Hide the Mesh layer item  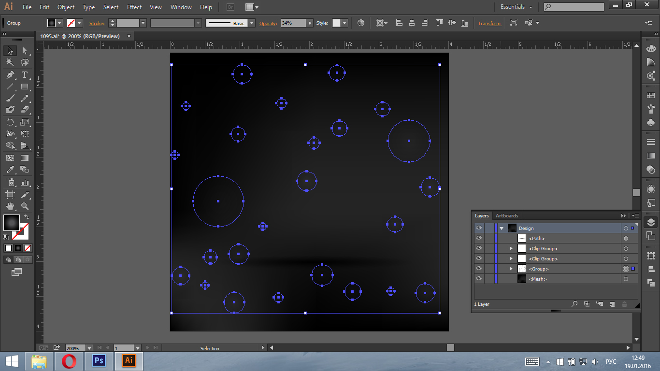pyautogui.click(x=479, y=279)
